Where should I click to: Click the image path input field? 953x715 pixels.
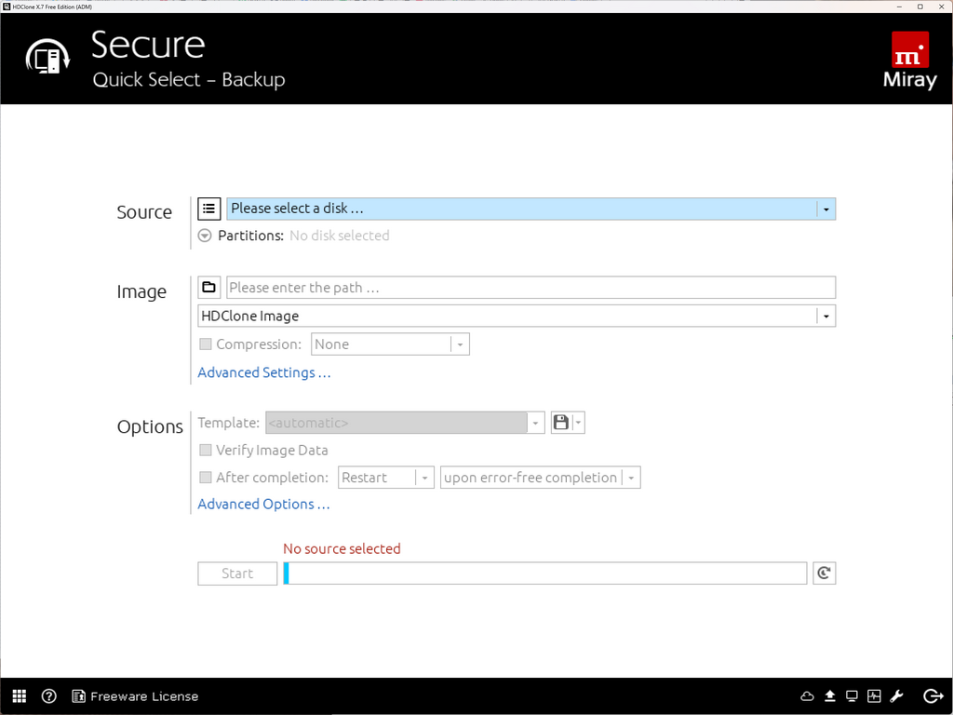531,287
